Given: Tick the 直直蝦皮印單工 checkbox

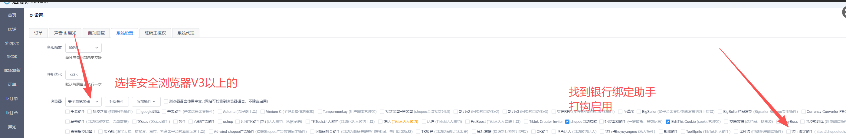Looking at the screenshot, I should (68, 132).
